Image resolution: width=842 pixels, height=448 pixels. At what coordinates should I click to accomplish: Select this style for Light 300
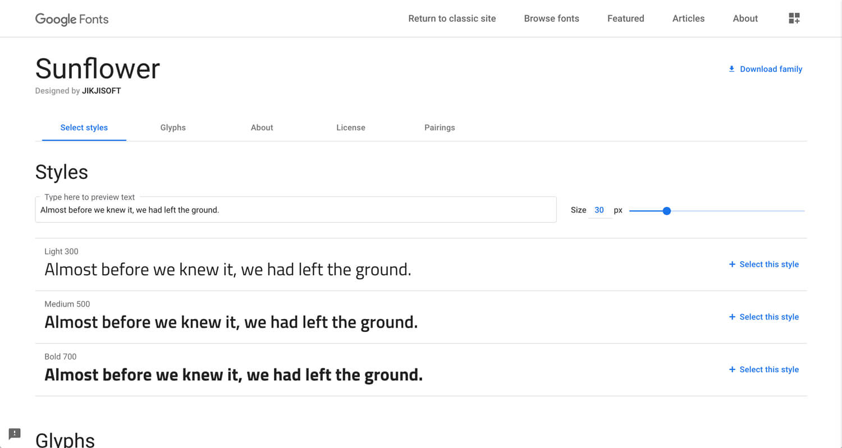763,264
